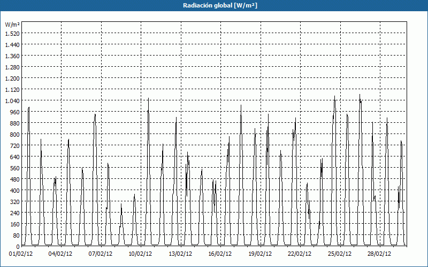Click the W/m² unit label on the axis
Viewport: 428px width, 267px height.
click(12, 25)
